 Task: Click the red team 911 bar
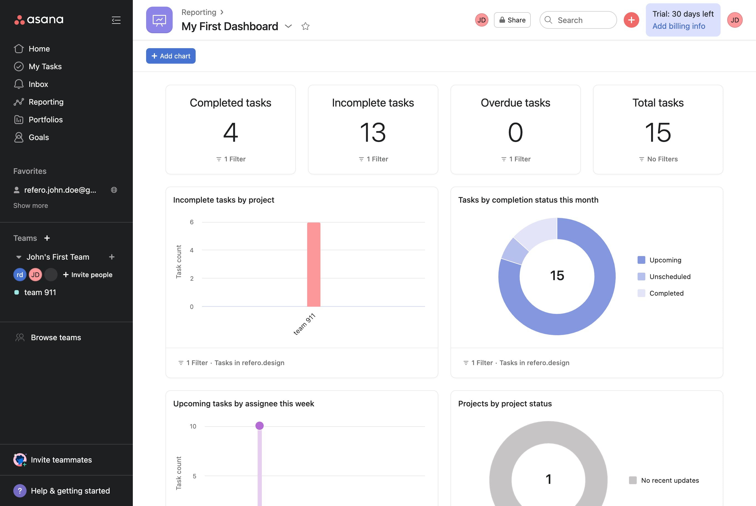(x=314, y=264)
